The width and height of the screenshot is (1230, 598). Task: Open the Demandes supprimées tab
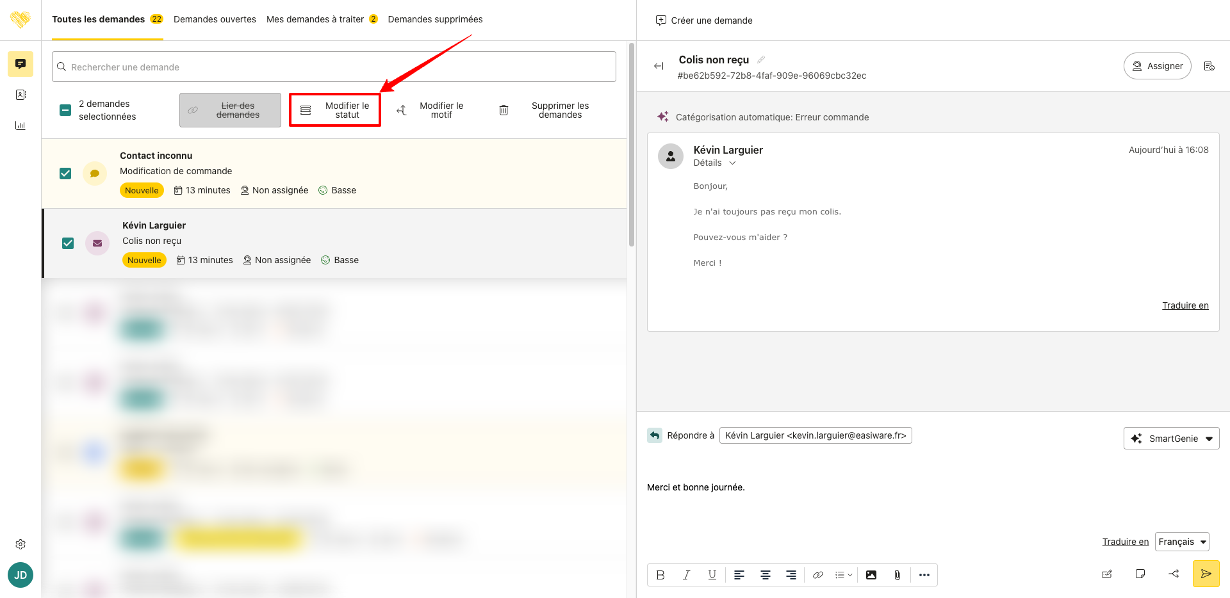(435, 19)
